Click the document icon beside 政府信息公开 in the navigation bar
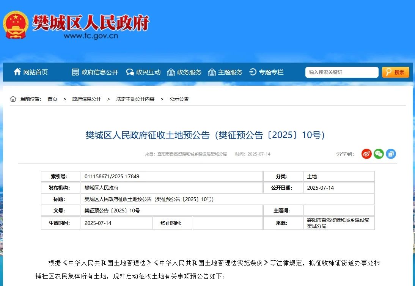 (75, 72)
